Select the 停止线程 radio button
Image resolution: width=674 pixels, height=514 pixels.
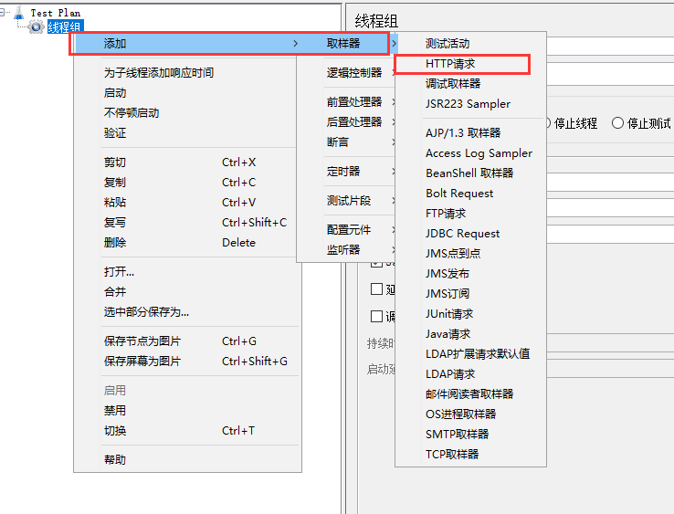pyautogui.click(x=549, y=123)
